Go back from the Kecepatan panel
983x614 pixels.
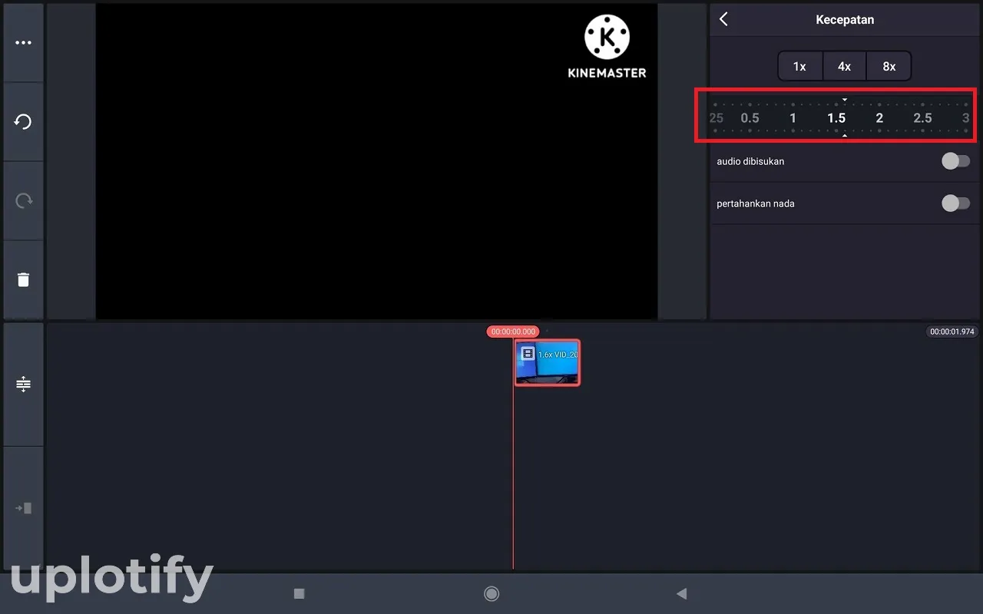(723, 20)
